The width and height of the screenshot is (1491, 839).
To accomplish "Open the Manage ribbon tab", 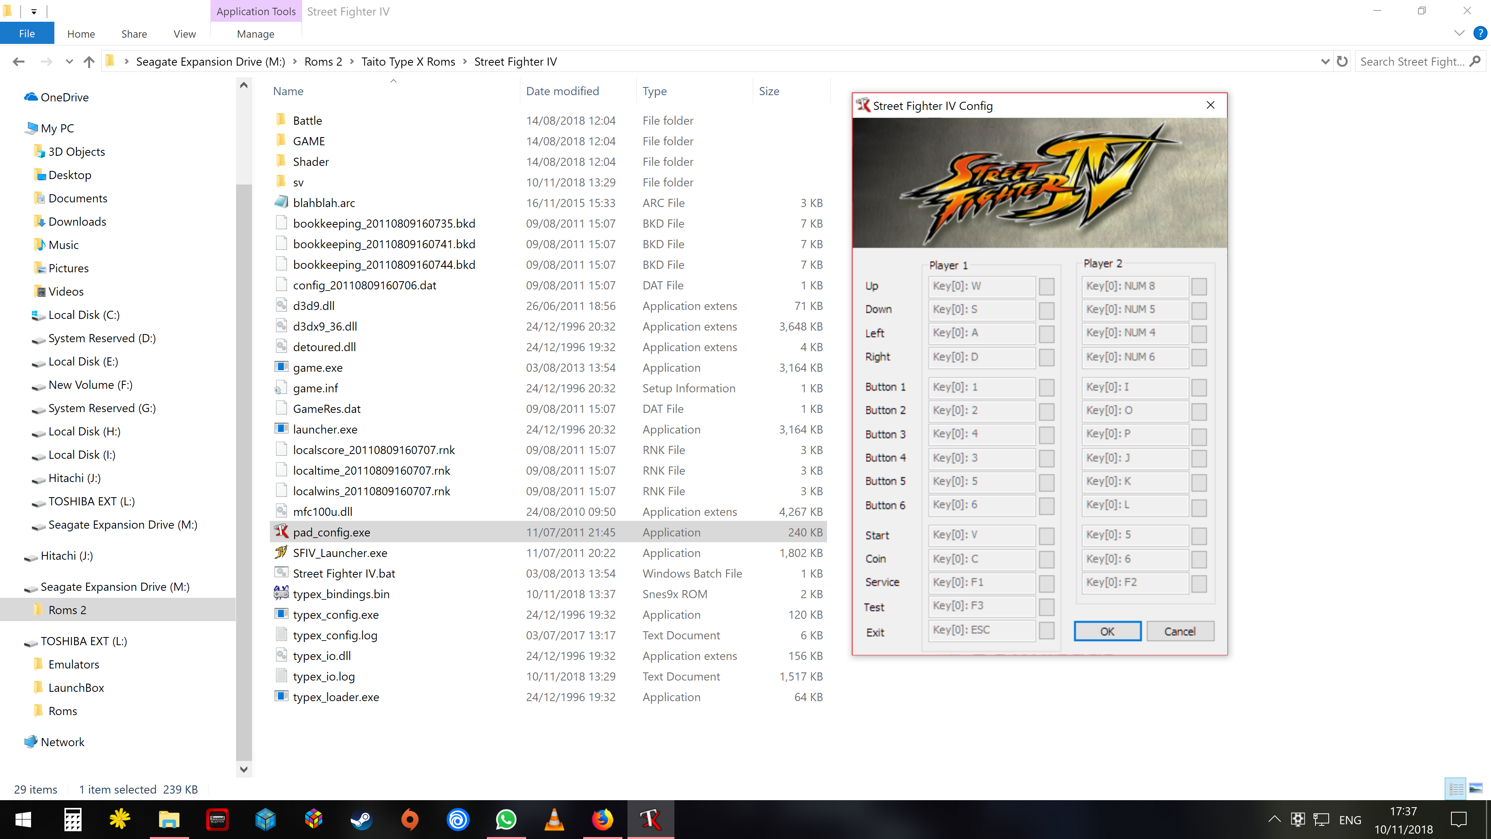I will click(255, 33).
